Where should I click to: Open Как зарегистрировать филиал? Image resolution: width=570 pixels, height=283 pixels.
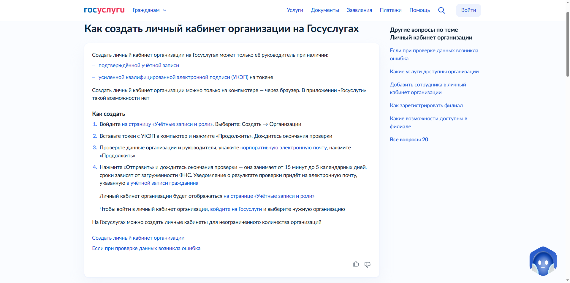click(x=426, y=105)
